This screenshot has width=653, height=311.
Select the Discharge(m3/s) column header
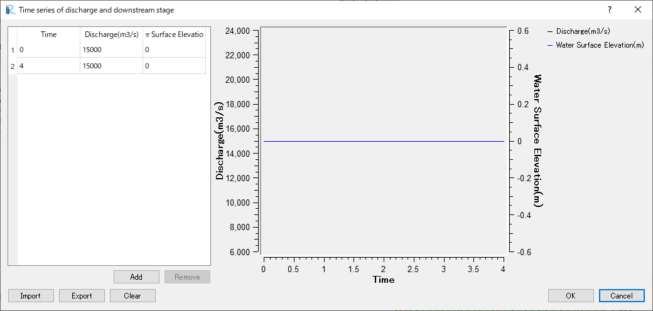tap(111, 34)
